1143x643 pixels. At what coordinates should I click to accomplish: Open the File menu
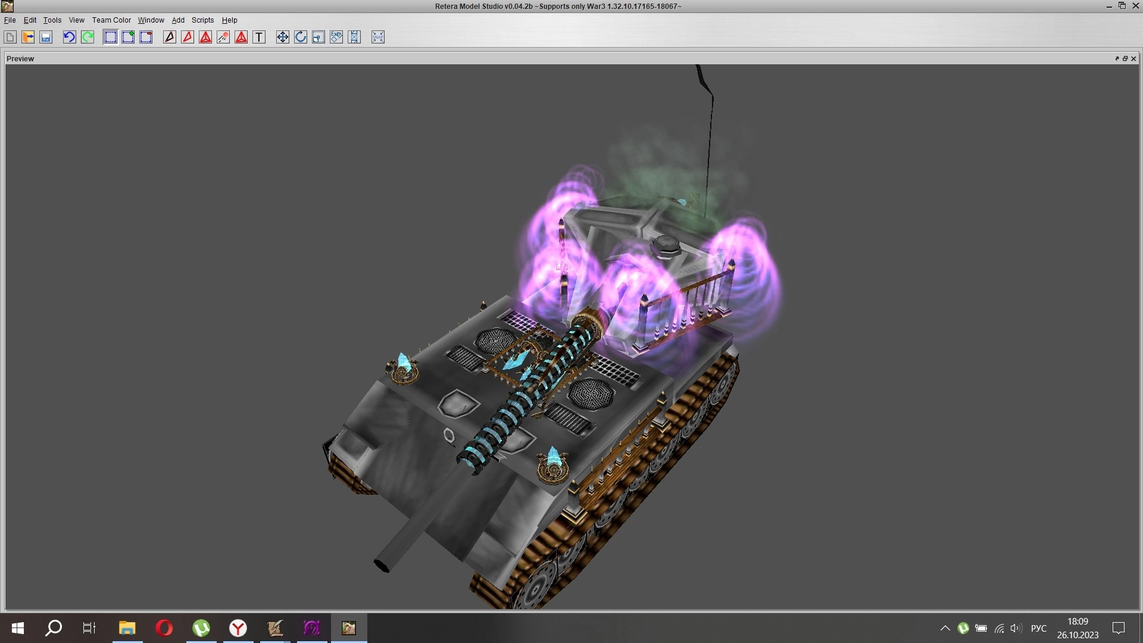(10, 20)
